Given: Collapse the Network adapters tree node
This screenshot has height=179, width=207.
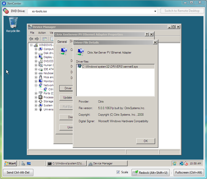Looking at the screenshot, I should pyautogui.click(x=36, y=85).
